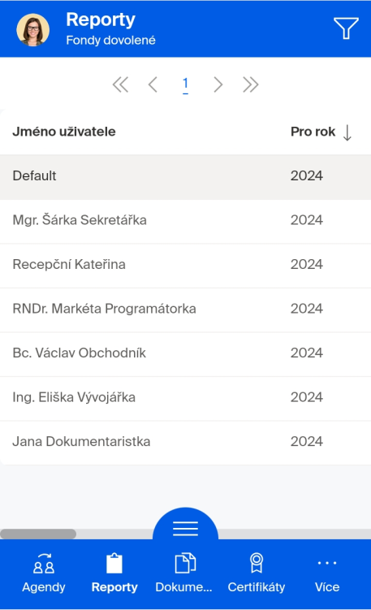Go to first page double-chevron

click(x=120, y=84)
